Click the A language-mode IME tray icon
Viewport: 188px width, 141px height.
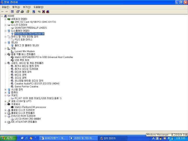[x=153, y=138]
